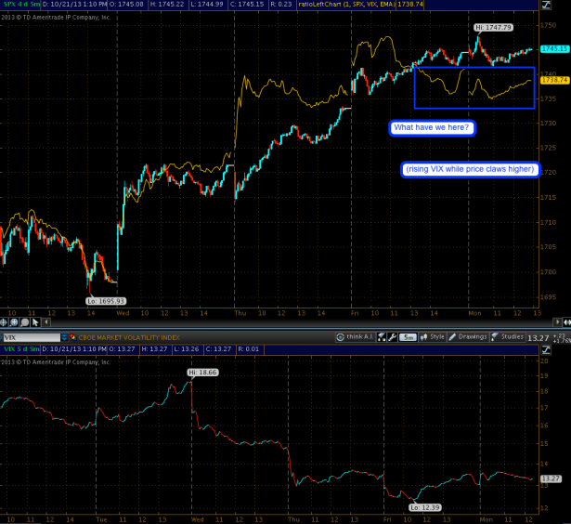This screenshot has width=571, height=524.
Task: Select the speech bubble comment tool
Action: pos(25,322)
